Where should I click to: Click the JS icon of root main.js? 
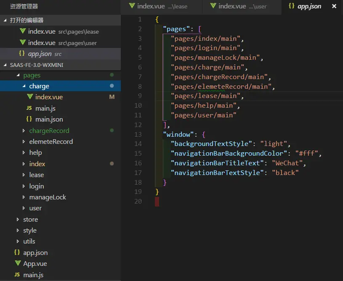pos(17,275)
